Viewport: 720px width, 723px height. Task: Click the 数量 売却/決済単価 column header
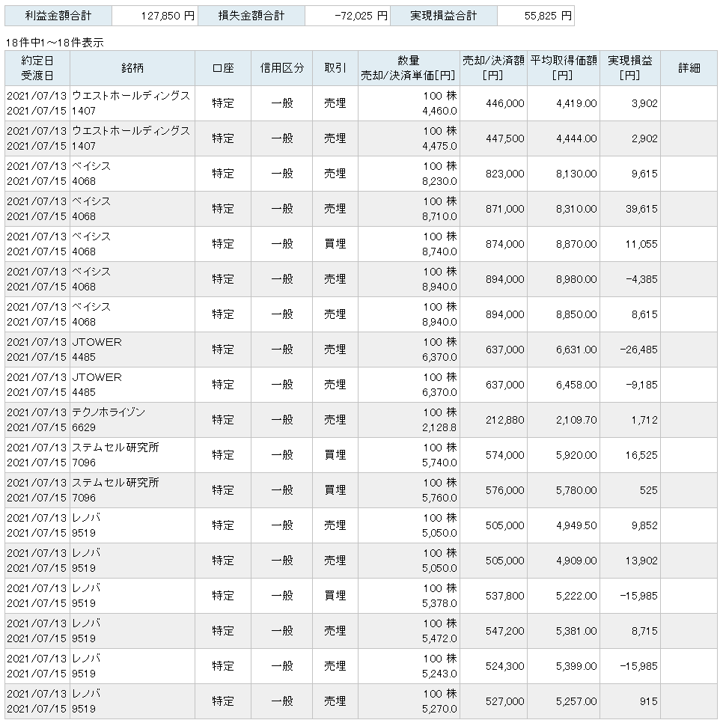tap(409, 68)
